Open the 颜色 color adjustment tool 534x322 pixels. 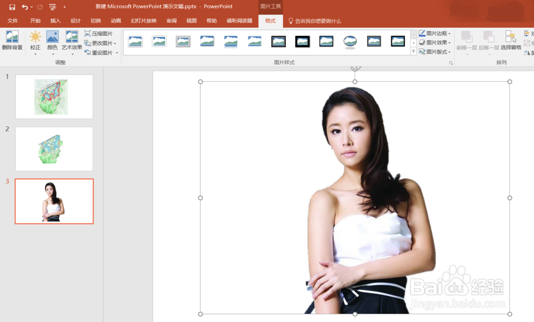tap(52, 43)
